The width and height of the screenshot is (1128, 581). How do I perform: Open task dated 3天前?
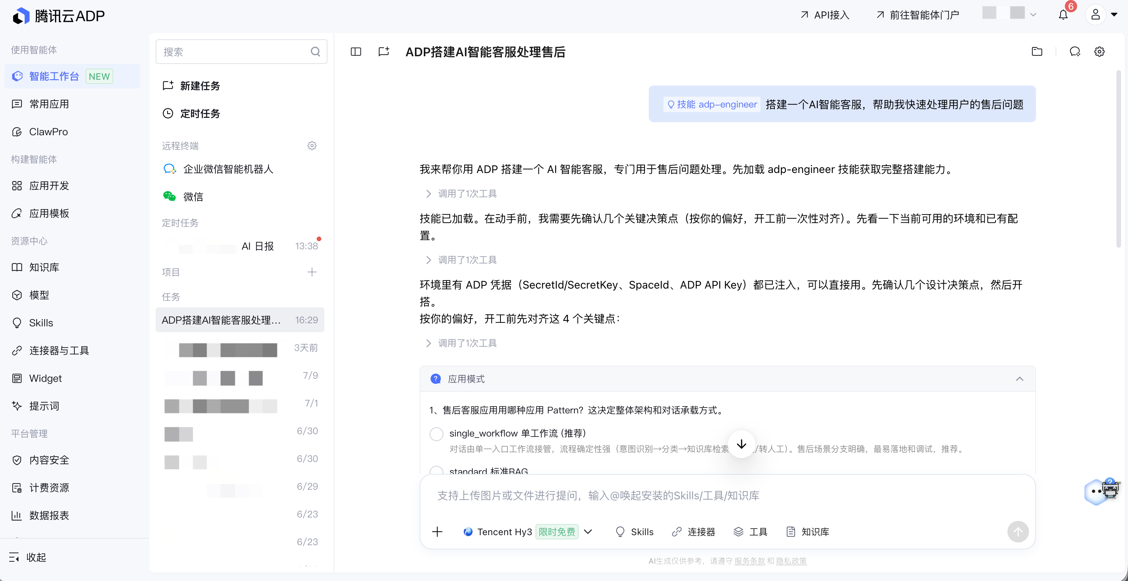[240, 348]
